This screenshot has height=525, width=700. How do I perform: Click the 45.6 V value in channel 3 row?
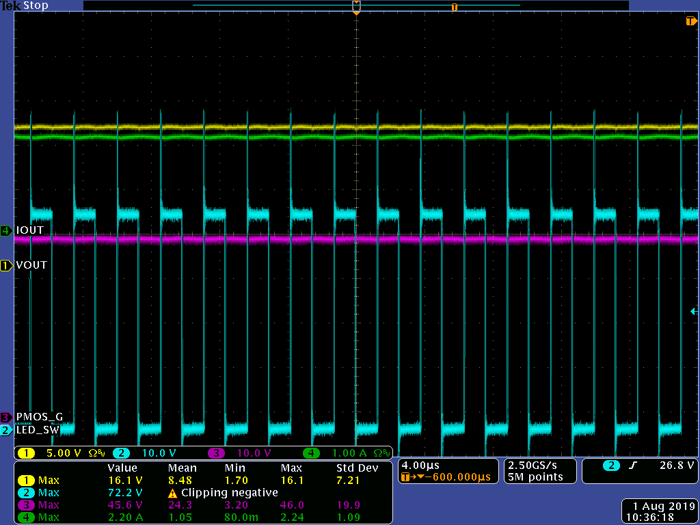pos(125,505)
